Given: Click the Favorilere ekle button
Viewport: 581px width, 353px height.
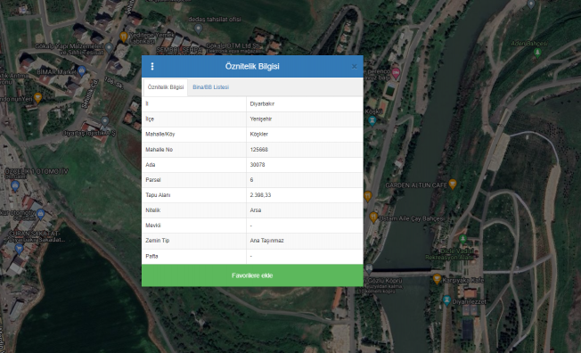Looking at the screenshot, I should click(x=252, y=275).
